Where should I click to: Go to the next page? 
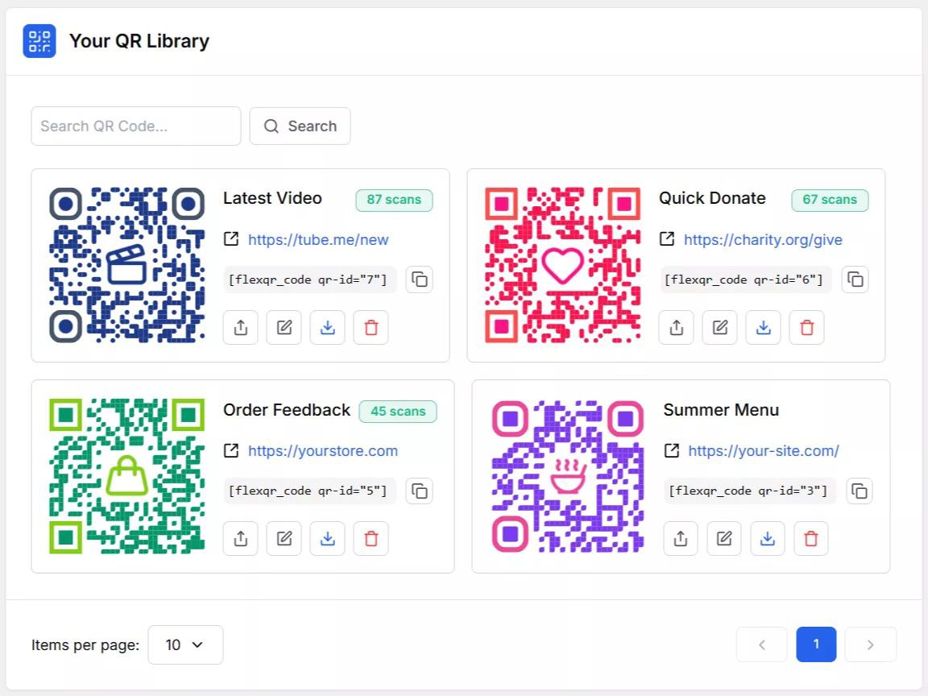point(871,644)
